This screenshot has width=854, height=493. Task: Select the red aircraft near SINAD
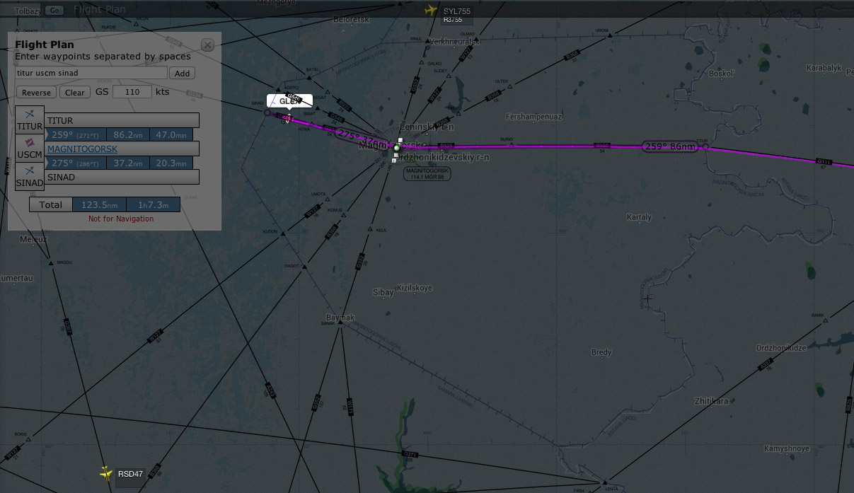(x=287, y=119)
